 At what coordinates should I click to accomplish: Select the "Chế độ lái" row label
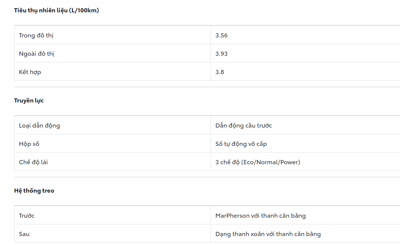pos(33,162)
